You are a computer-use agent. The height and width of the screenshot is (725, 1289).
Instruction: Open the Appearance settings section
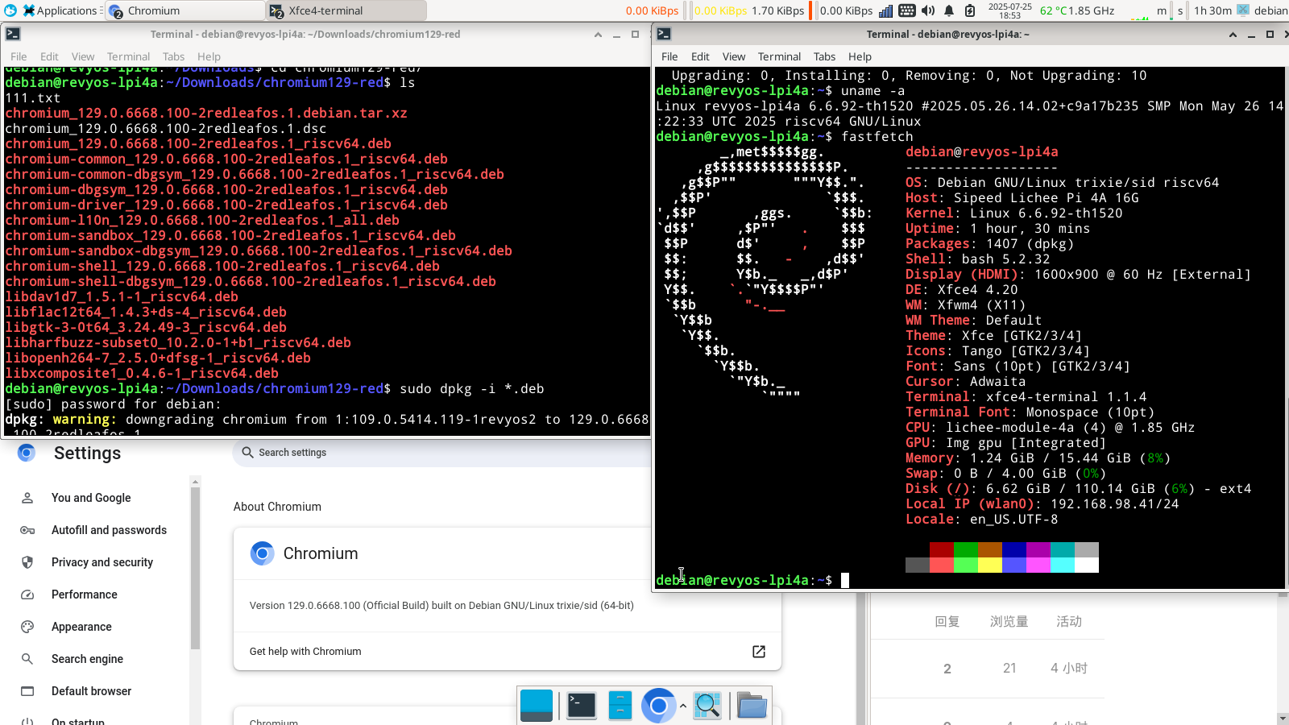point(81,627)
